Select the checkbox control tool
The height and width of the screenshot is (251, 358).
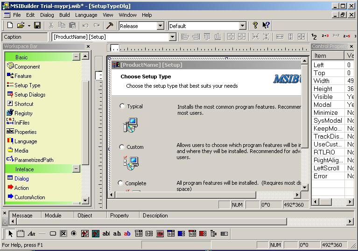click(63, 233)
